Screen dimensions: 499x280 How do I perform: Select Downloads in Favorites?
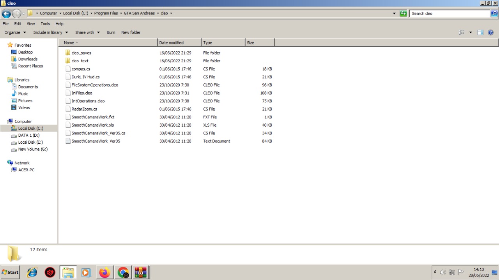pyautogui.click(x=28, y=59)
